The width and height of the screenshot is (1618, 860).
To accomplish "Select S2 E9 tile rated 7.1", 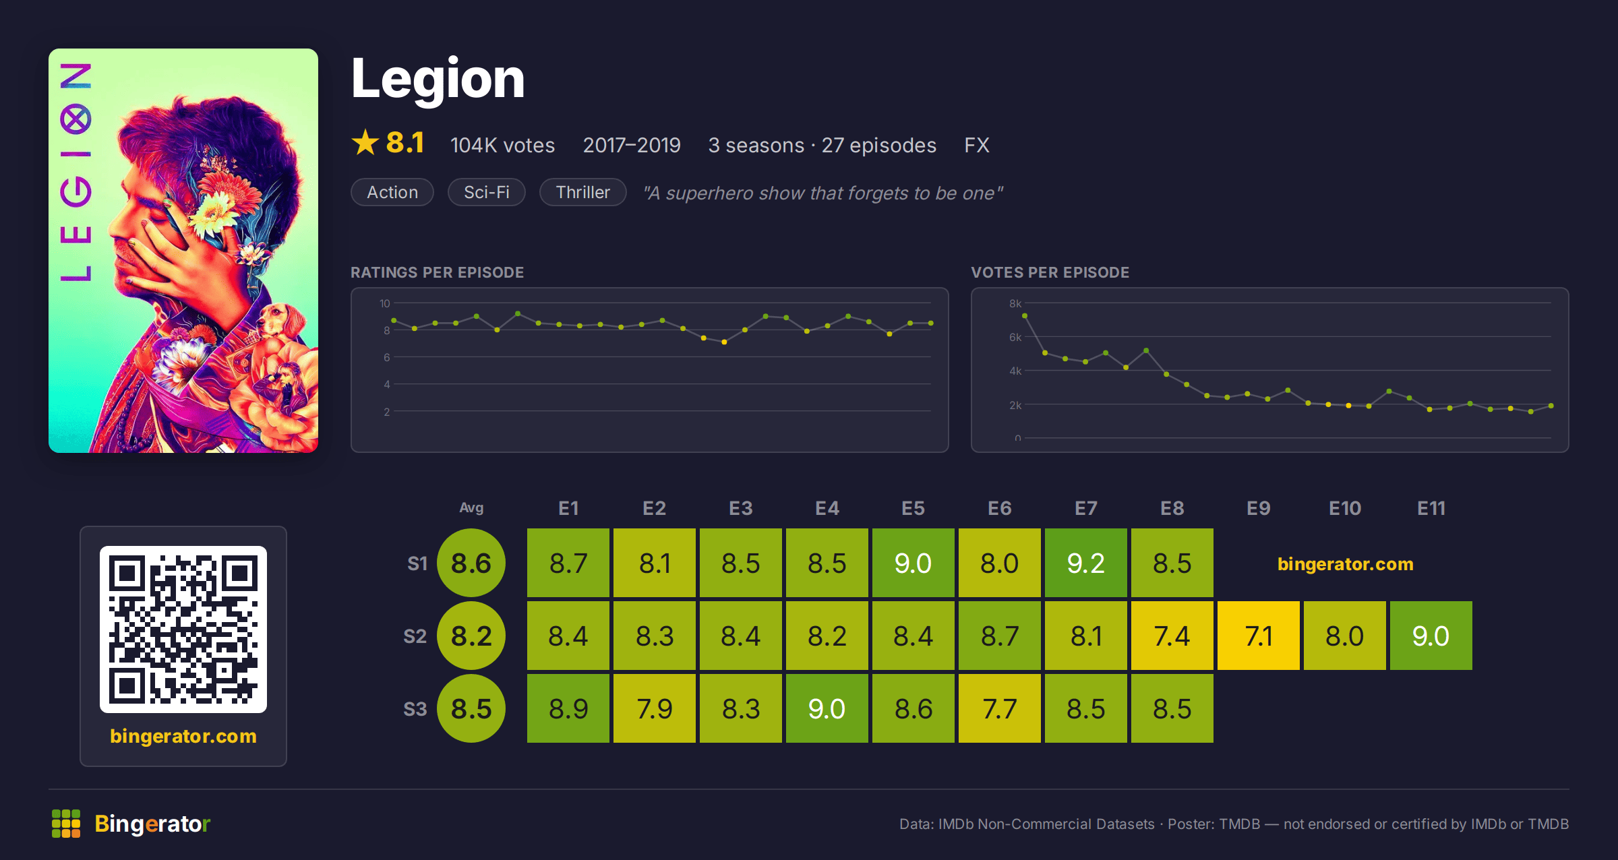I will (x=1259, y=636).
